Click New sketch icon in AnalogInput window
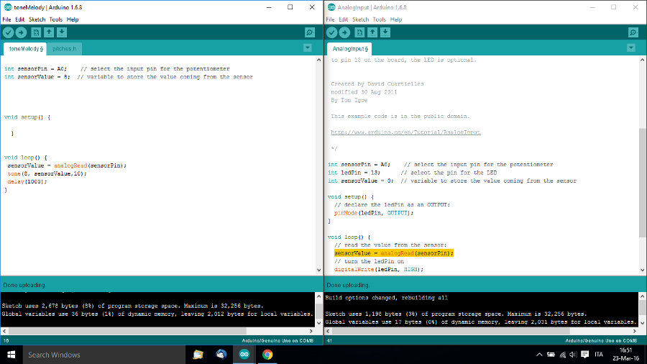Image resolution: width=647 pixels, height=364 pixels. pyautogui.click(x=359, y=32)
